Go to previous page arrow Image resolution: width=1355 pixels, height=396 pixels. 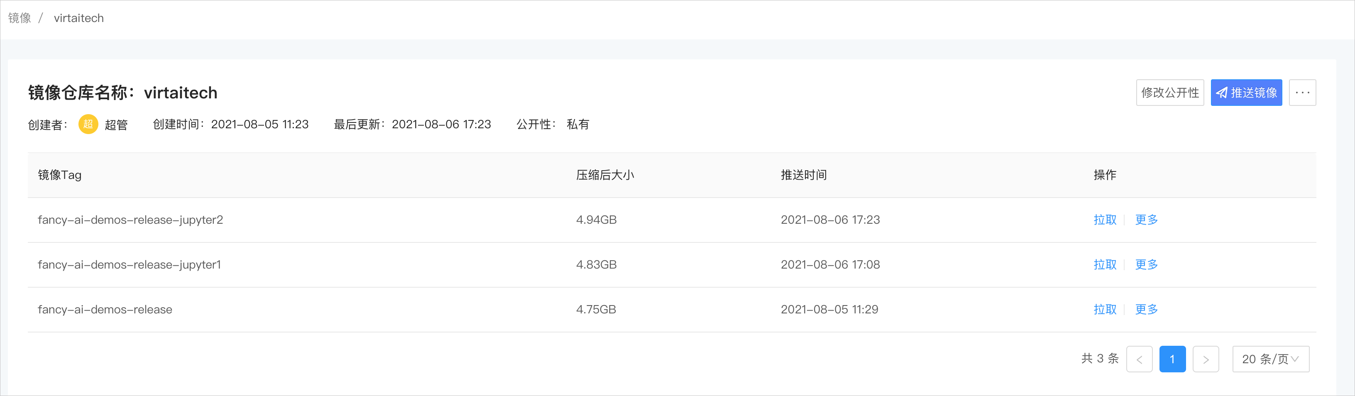click(x=1139, y=359)
